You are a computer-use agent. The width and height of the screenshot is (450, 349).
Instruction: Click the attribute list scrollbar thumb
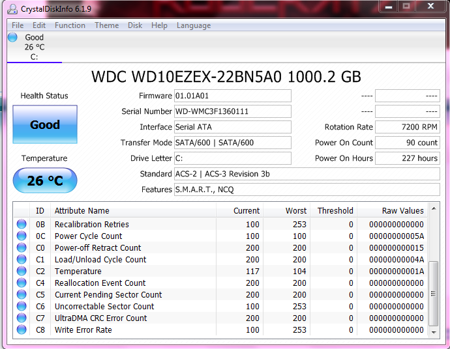point(434,294)
